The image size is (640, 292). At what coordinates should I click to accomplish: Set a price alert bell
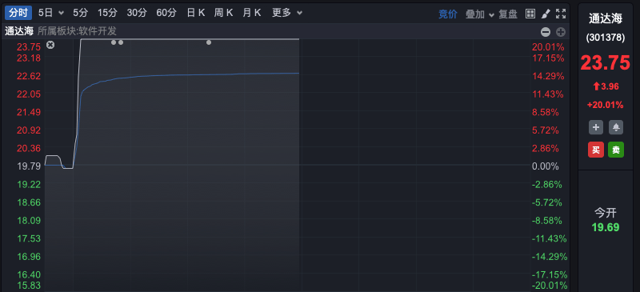click(x=616, y=127)
